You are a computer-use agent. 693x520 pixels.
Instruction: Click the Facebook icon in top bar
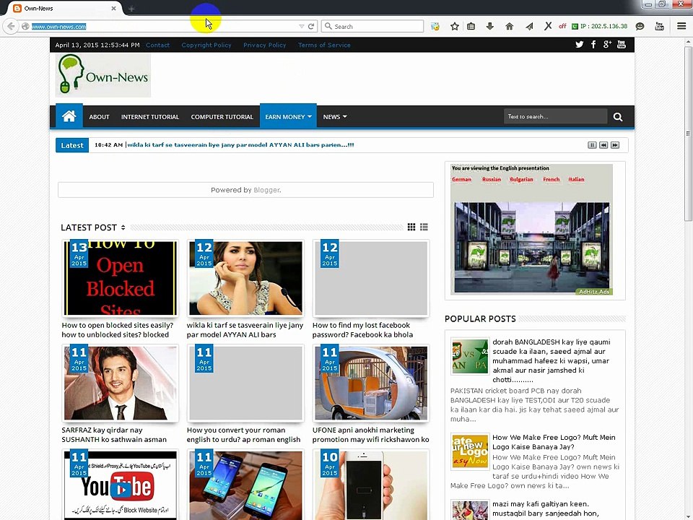(x=593, y=45)
